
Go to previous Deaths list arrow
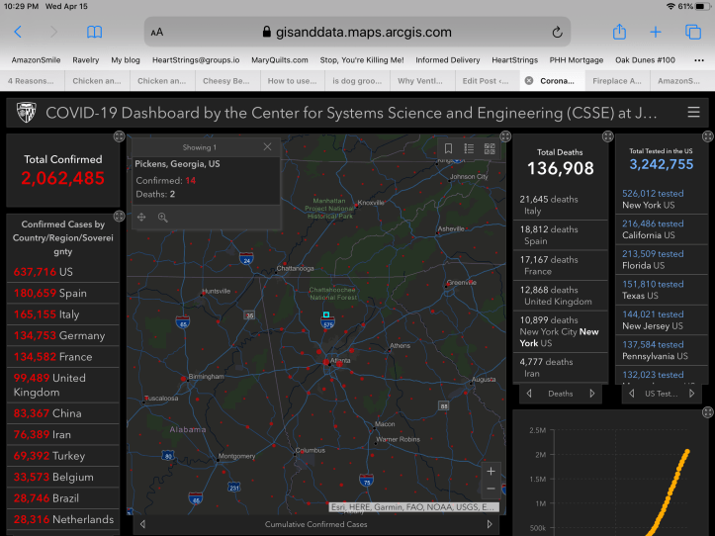coord(529,394)
